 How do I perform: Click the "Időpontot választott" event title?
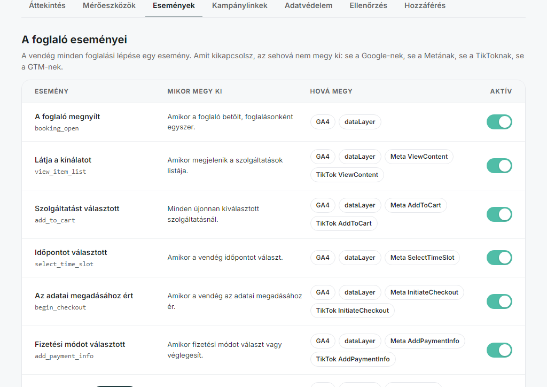point(71,252)
